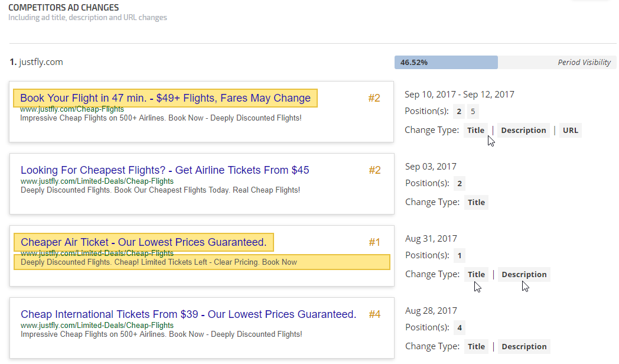Click the Description tag for Aug 31, 2017
The image size is (619, 364).
coord(524,275)
